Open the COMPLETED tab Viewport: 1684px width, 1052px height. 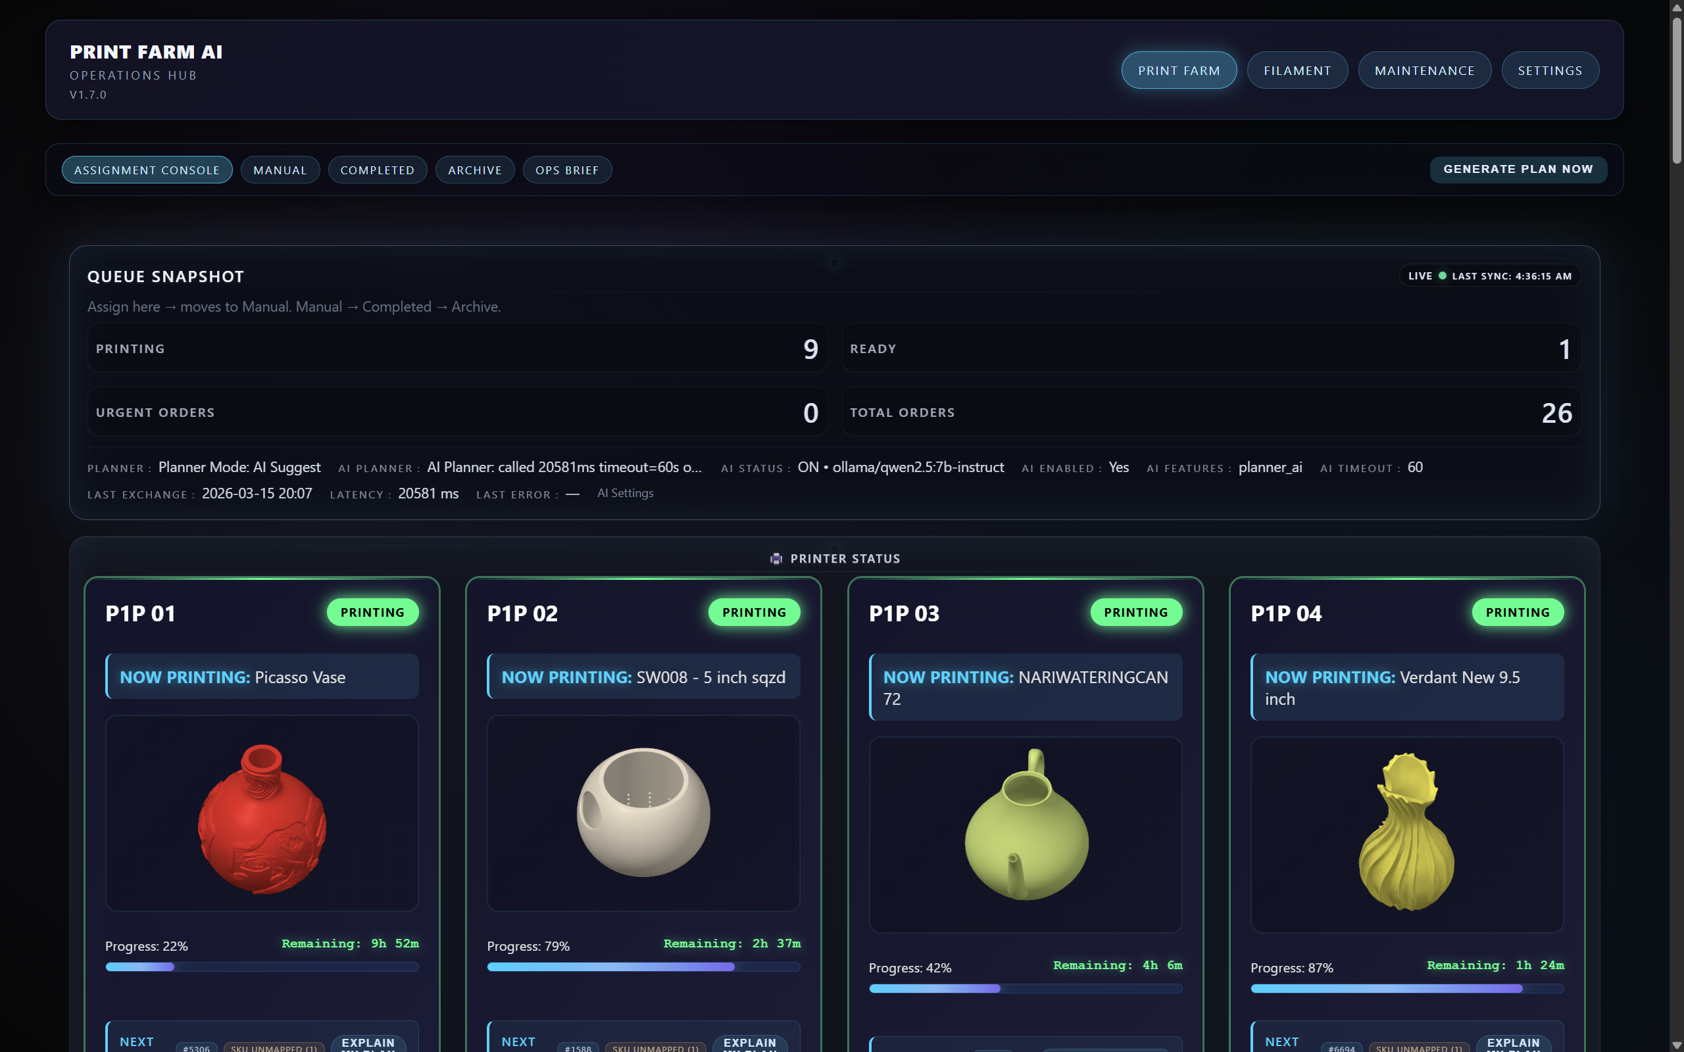[x=377, y=169]
